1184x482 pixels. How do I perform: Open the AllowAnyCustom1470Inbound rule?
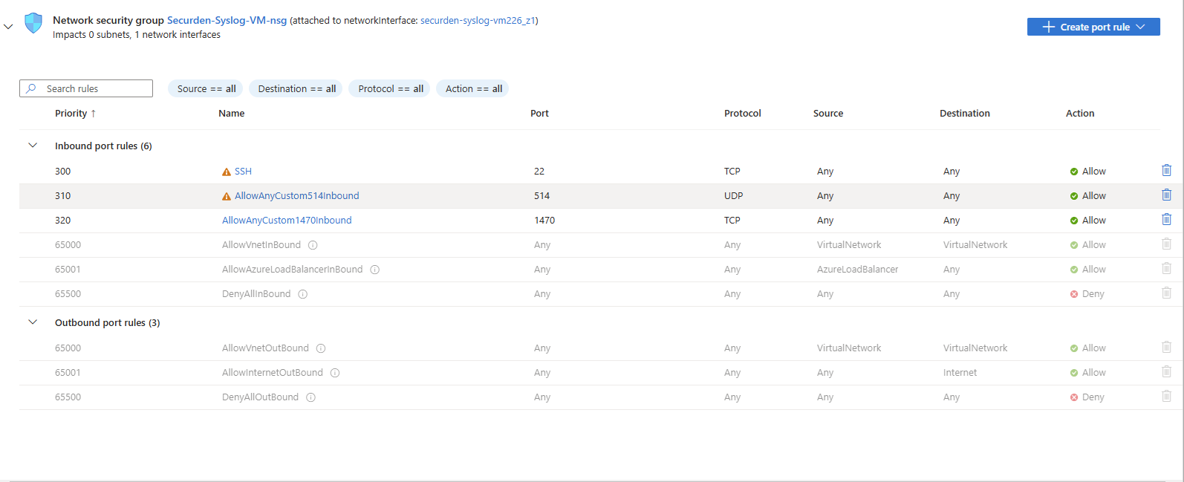[287, 221]
